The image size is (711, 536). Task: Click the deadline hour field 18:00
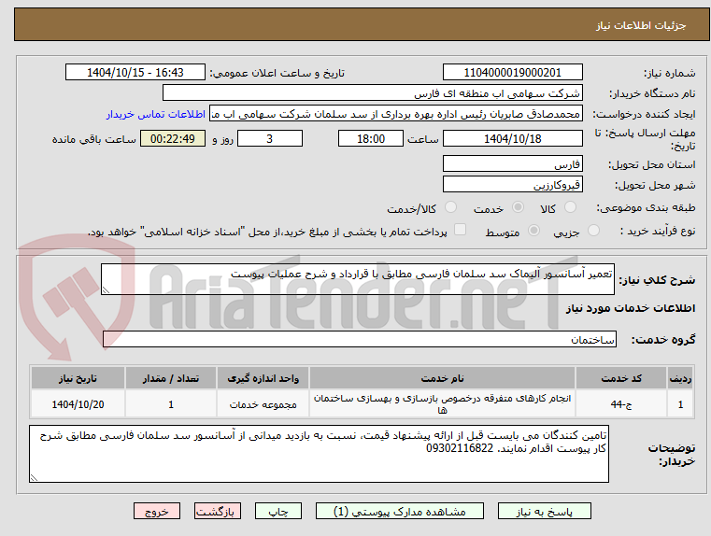tap(371, 138)
